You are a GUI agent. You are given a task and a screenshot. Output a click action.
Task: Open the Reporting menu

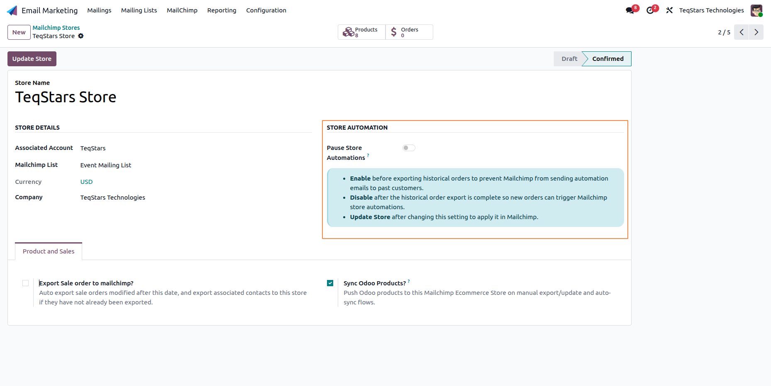[222, 10]
